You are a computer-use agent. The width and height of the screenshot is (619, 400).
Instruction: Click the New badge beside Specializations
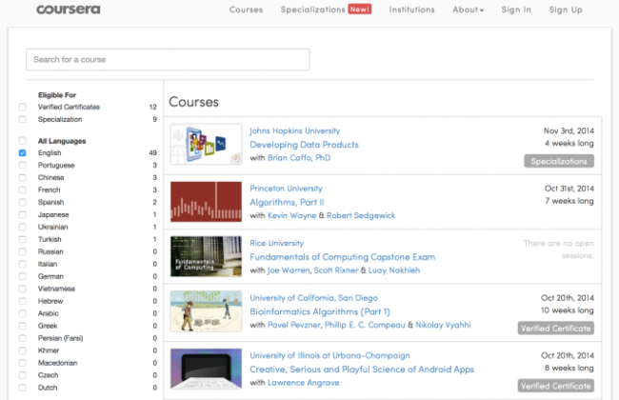coord(360,10)
